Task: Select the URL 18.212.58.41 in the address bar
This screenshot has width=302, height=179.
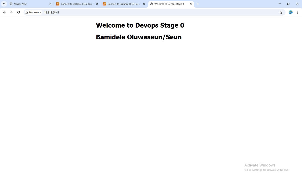Action: (52, 12)
